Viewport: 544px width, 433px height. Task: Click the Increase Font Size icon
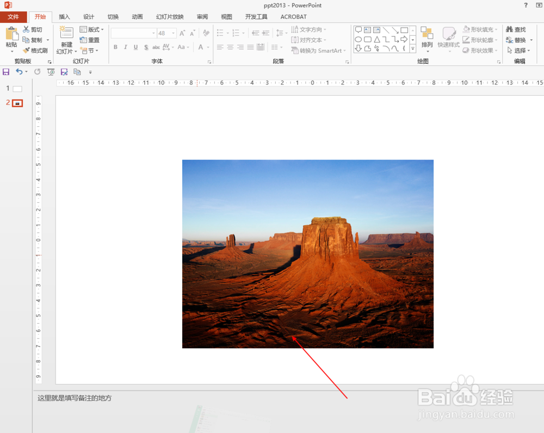pyautogui.click(x=182, y=33)
